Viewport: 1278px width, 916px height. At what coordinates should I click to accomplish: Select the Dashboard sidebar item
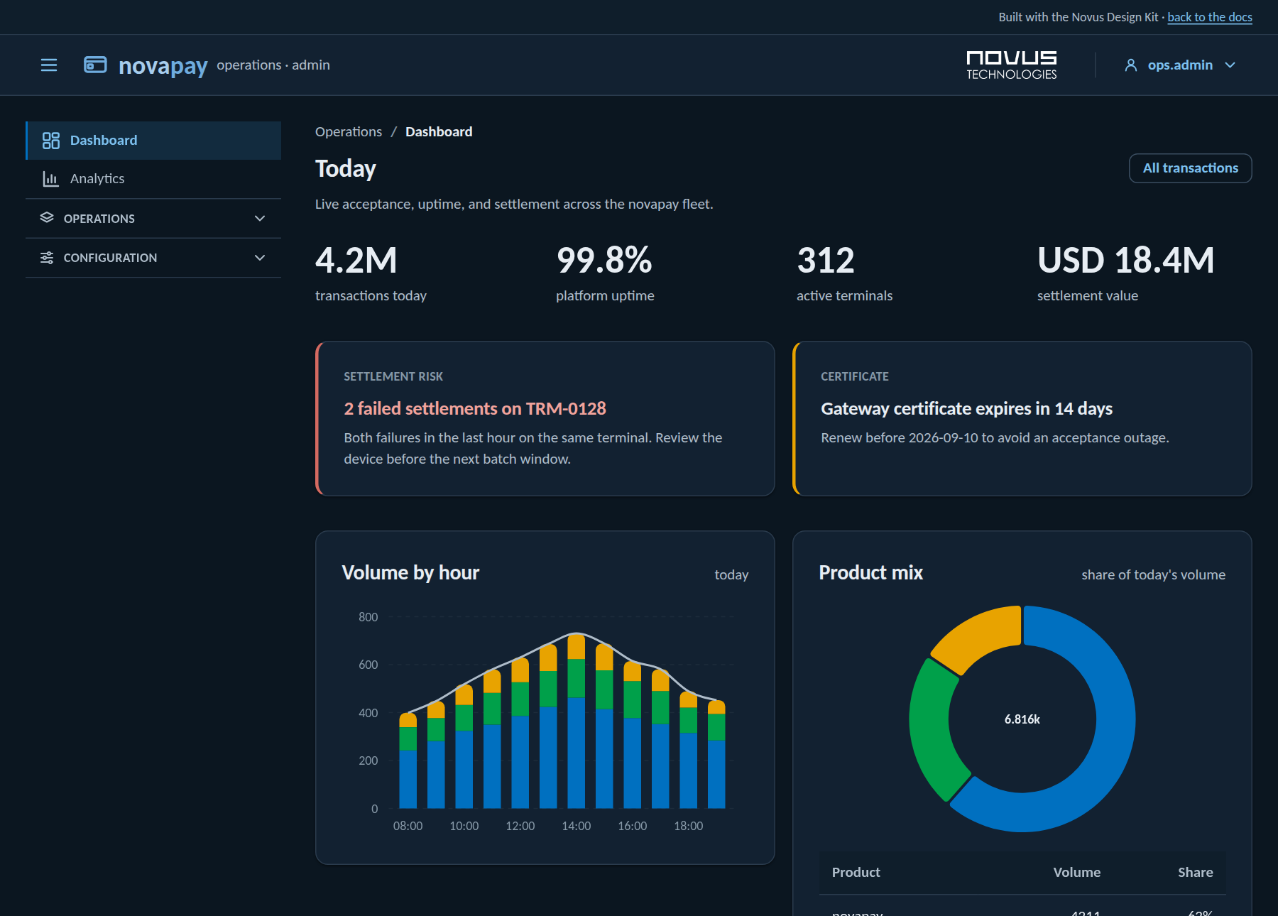(x=153, y=141)
